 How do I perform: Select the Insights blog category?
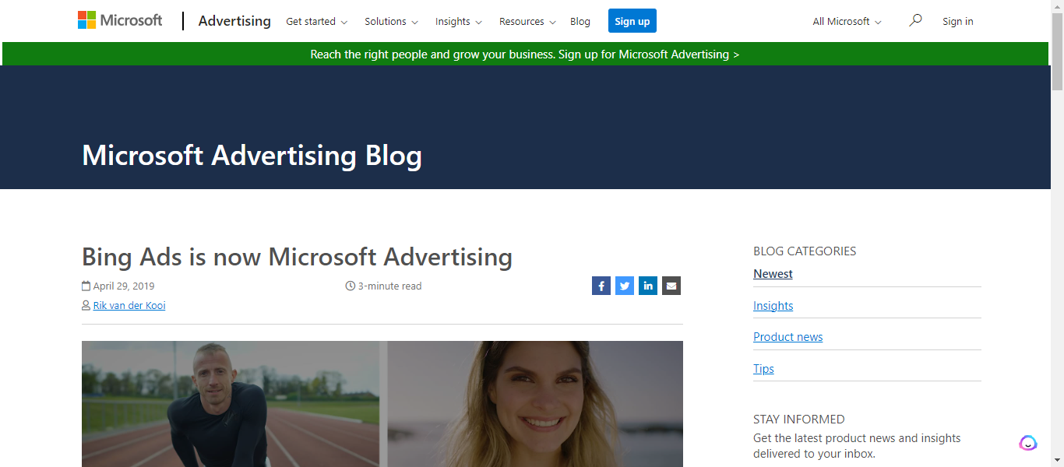pos(773,306)
